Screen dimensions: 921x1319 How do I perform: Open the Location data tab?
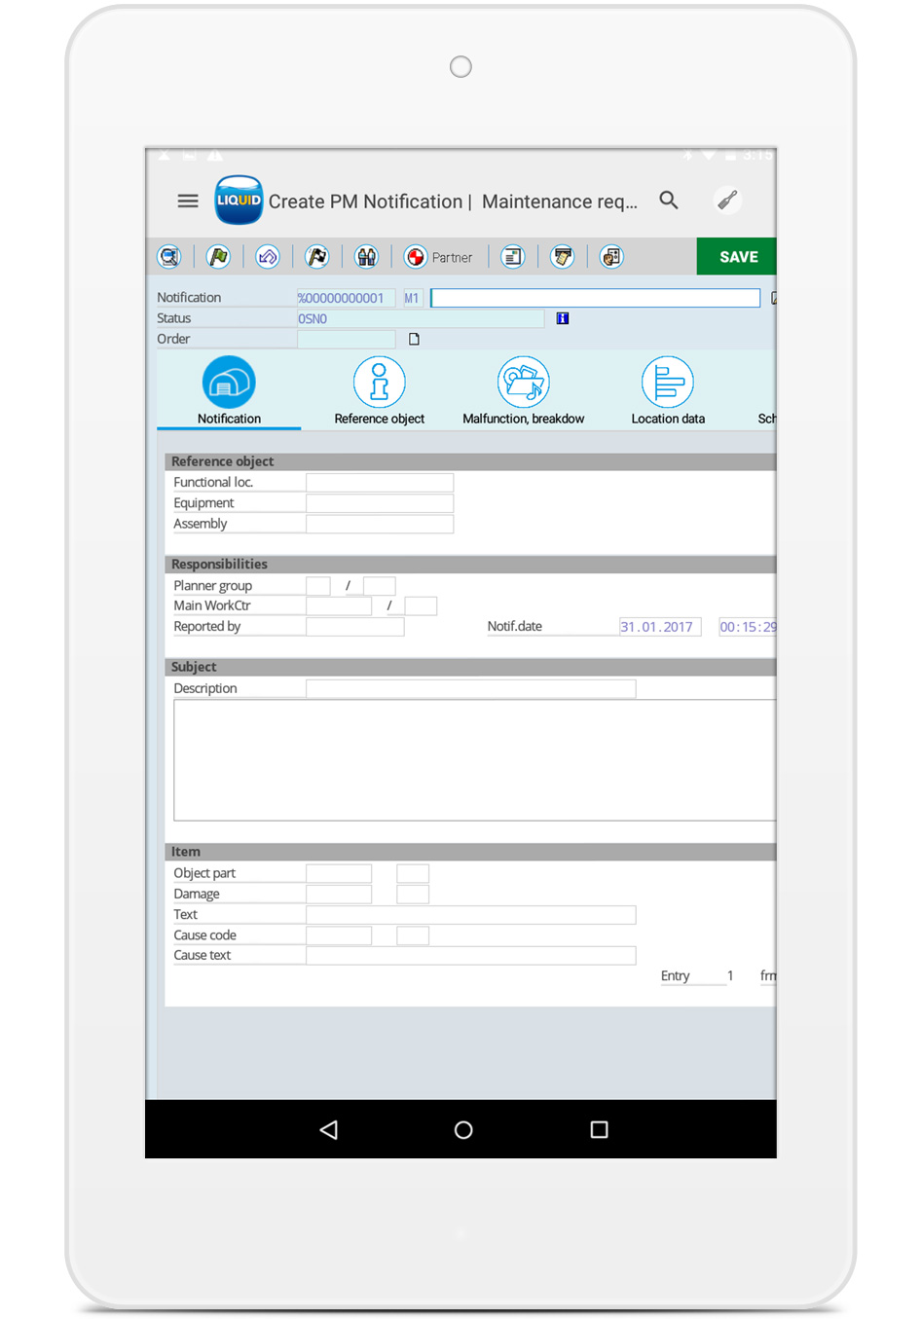[668, 391]
